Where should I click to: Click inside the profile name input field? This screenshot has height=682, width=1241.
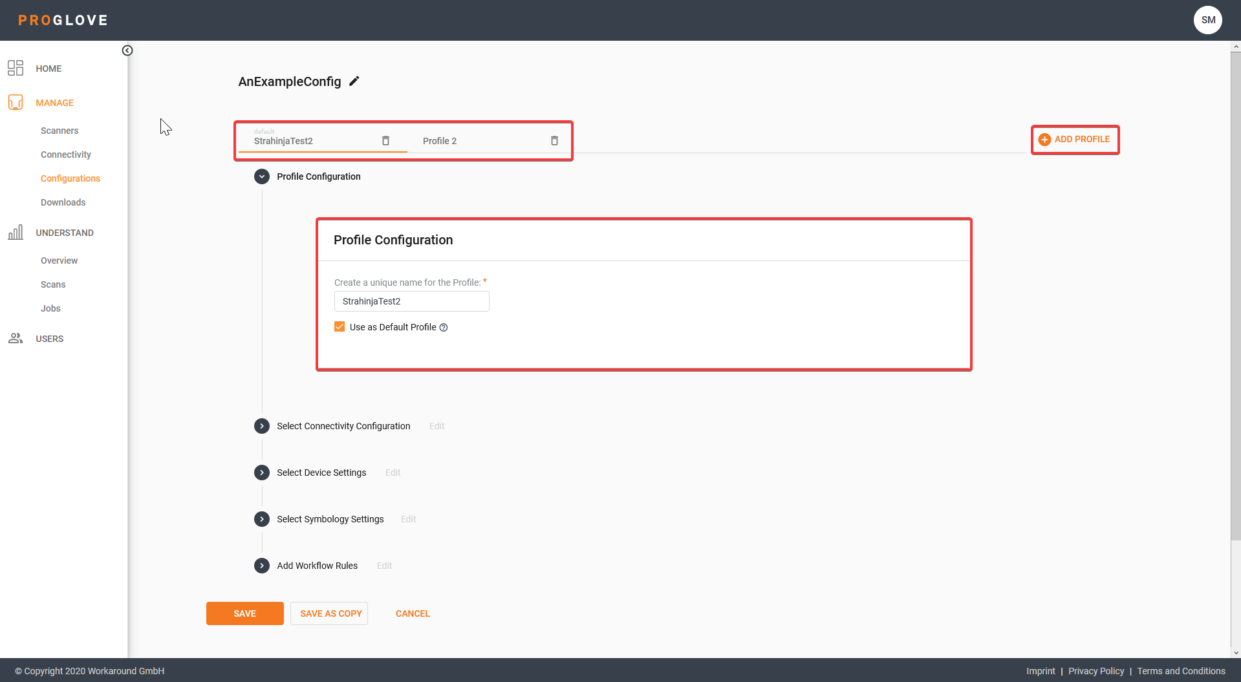pyautogui.click(x=411, y=301)
